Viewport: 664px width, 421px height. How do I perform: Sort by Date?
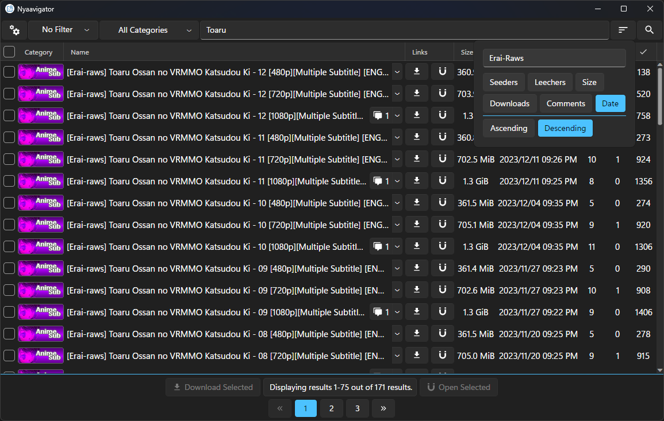point(610,103)
